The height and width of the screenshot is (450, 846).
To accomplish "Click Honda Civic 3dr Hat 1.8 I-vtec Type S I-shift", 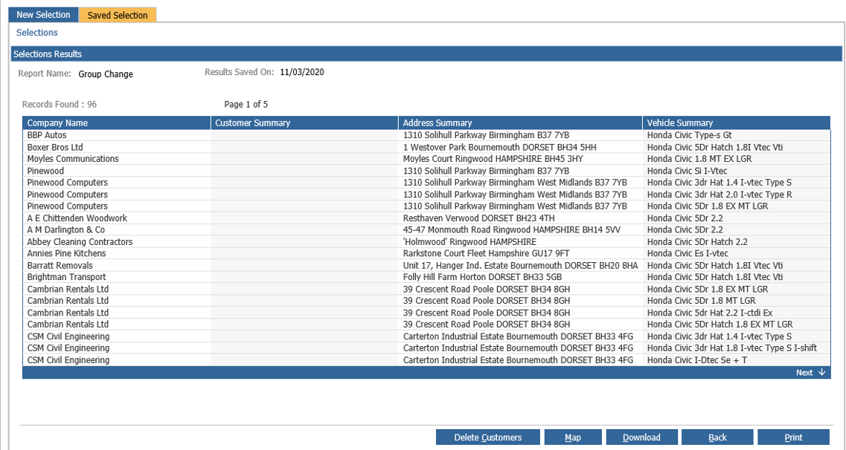I will click(x=731, y=348).
